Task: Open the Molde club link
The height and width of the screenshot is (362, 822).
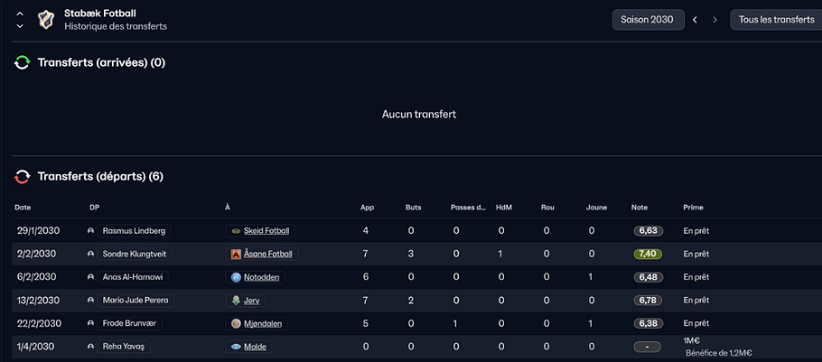Action: [255, 347]
